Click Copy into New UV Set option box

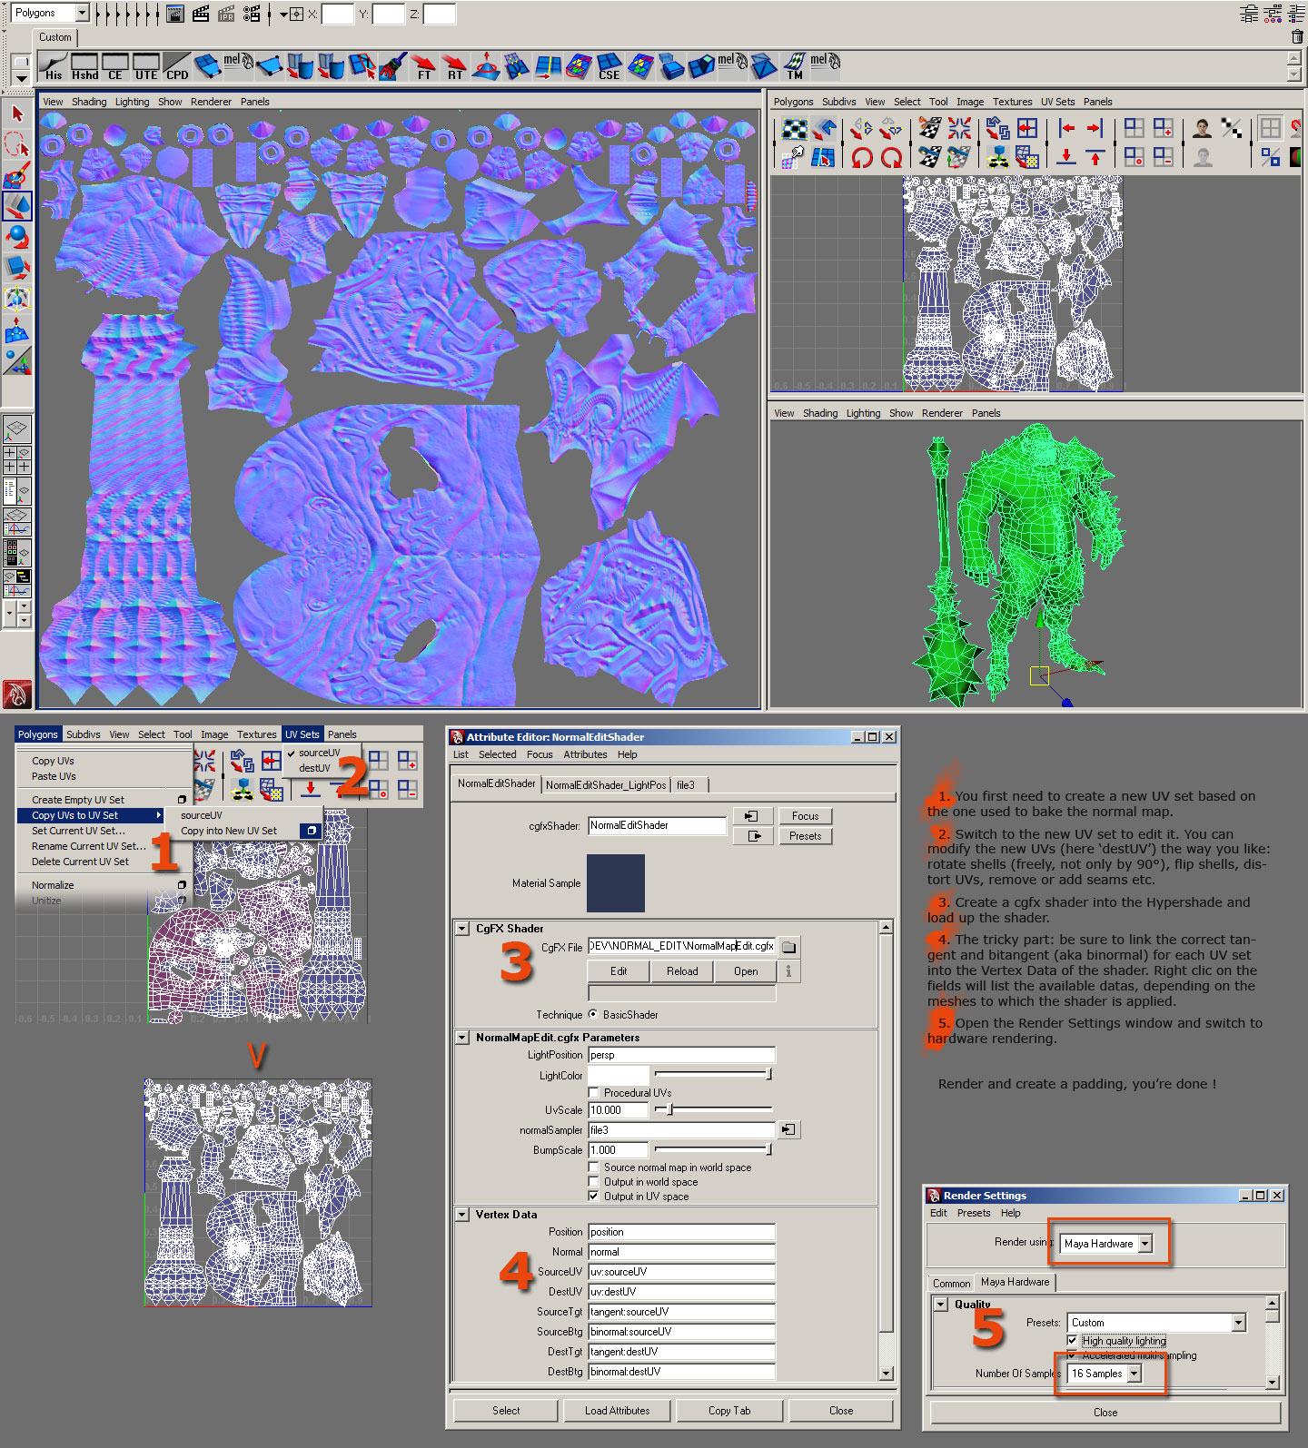(311, 831)
